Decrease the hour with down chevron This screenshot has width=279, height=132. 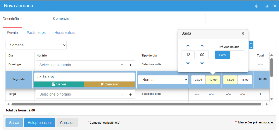pyautogui.click(x=188, y=63)
